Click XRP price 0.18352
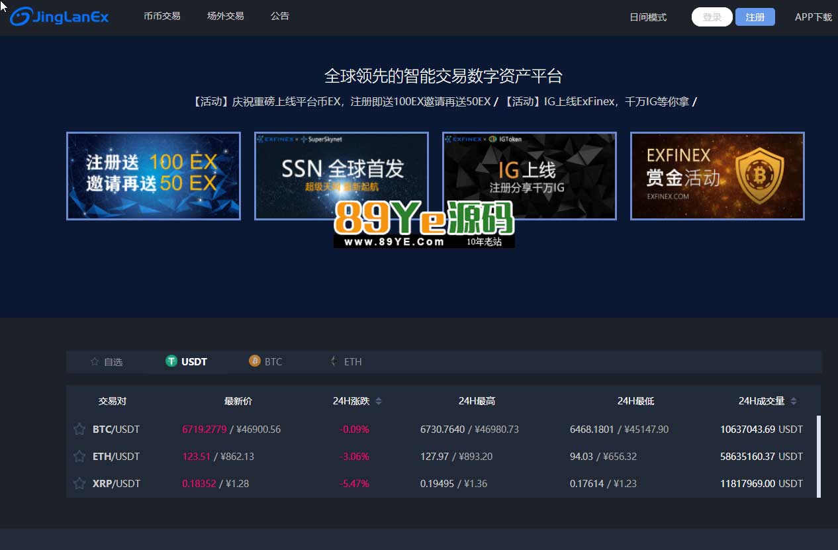 (x=199, y=484)
